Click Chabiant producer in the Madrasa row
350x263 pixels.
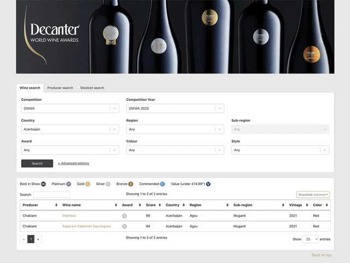(30, 216)
